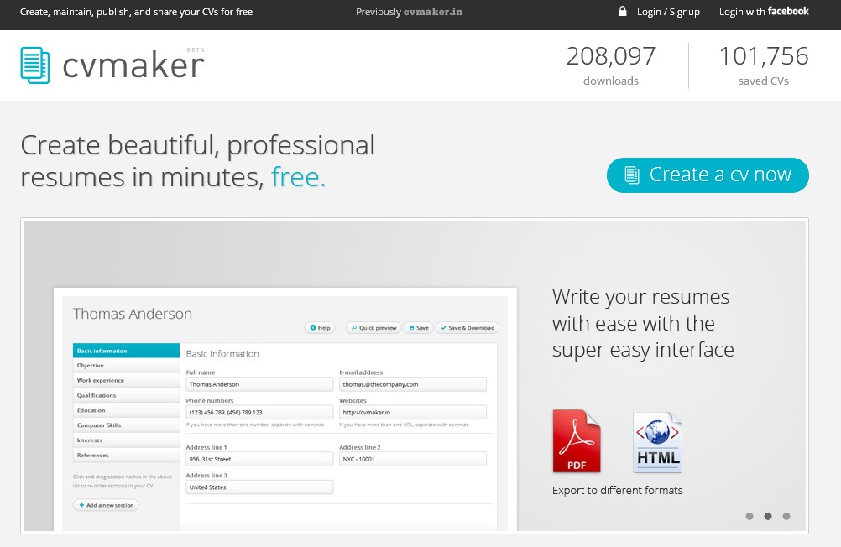Click the lock icon beside Login / Signup
The width and height of the screenshot is (841, 547).
click(x=622, y=11)
